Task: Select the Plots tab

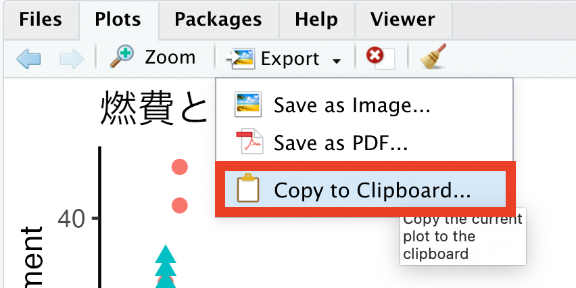Action: (x=118, y=20)
